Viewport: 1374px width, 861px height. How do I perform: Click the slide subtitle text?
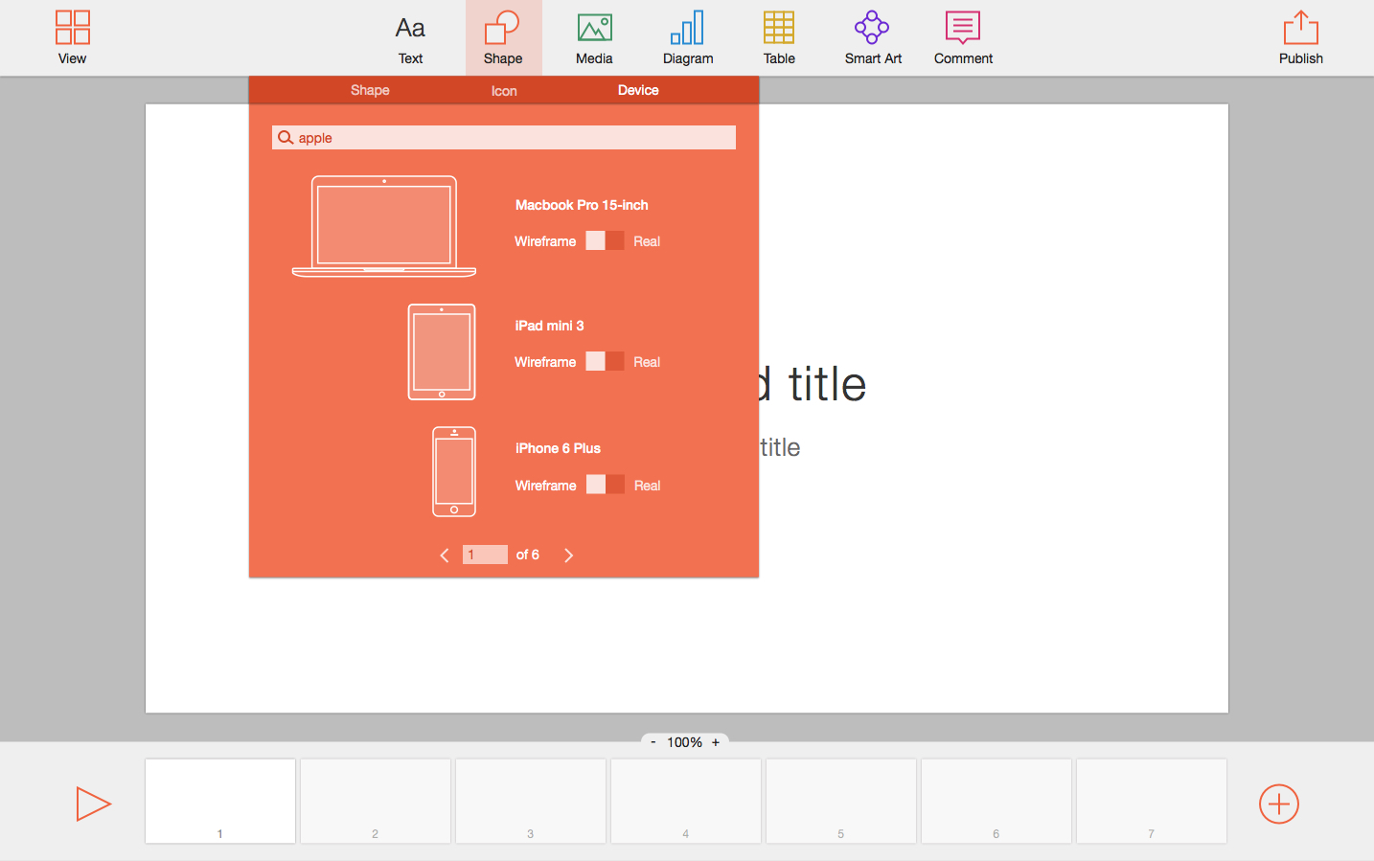point(780,447)
